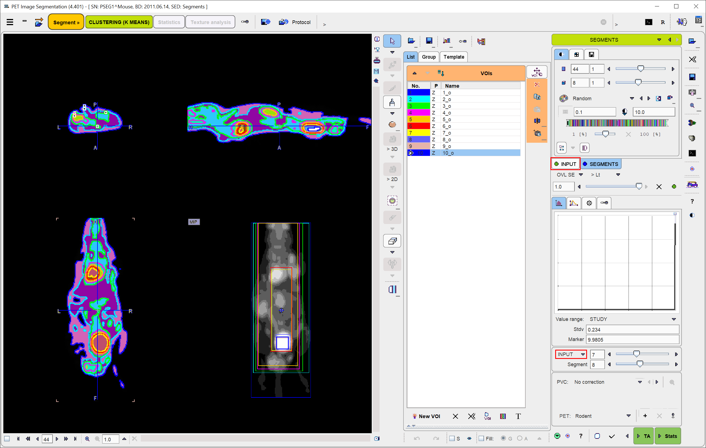Select the sphere object VOI tool
The height and width of the screenshot is (448, 706).
pos(392,124)
